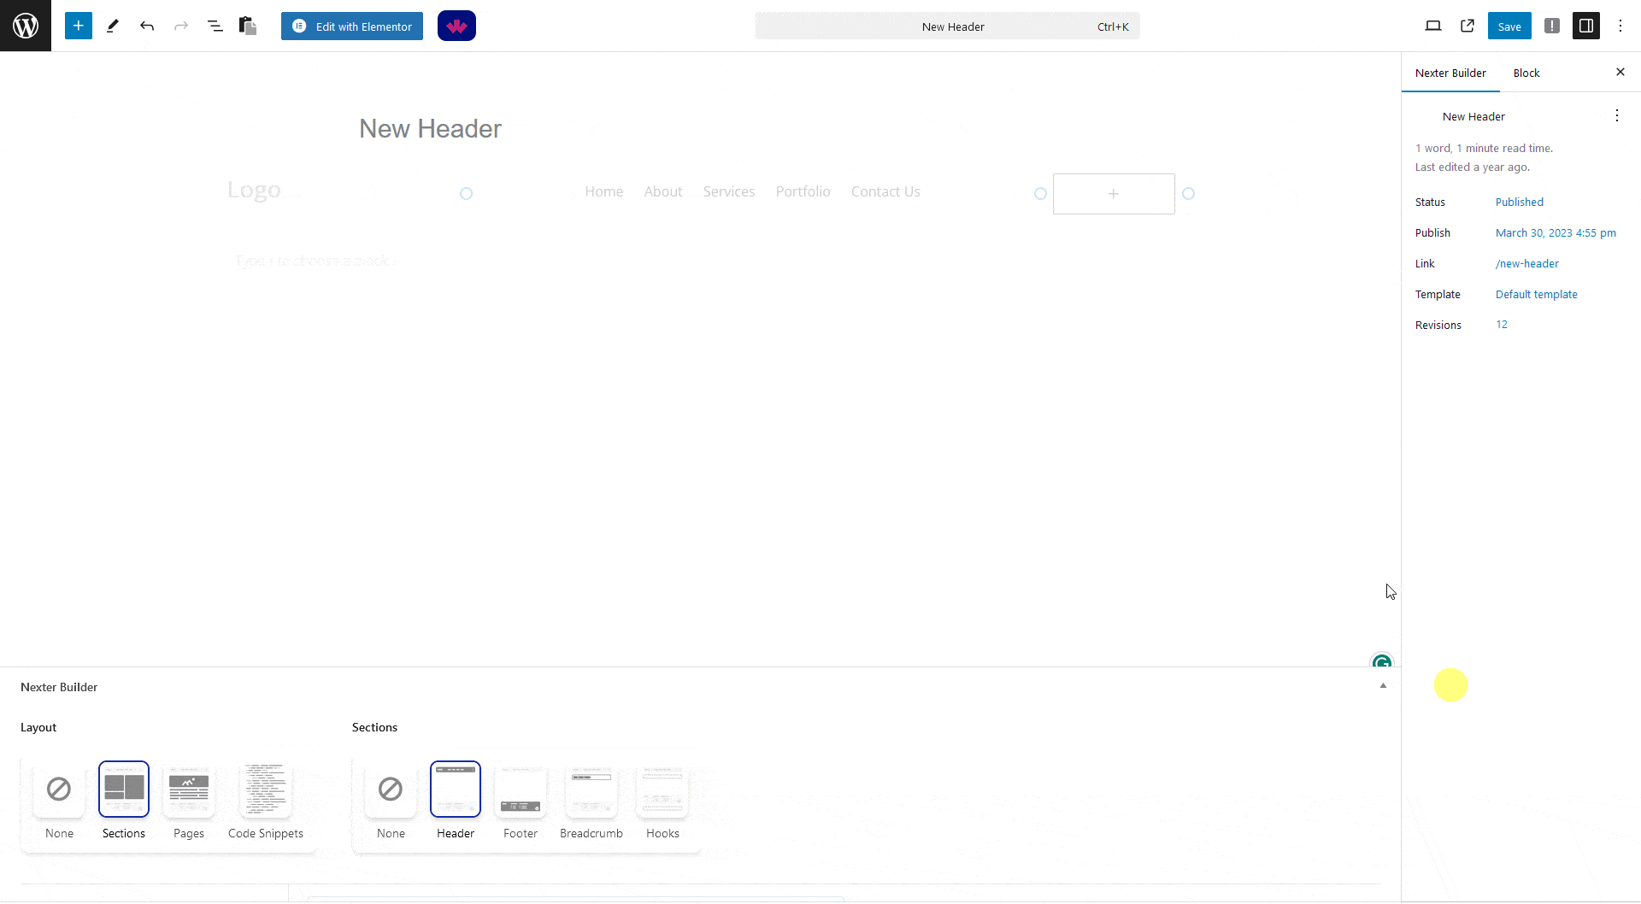Open the Default template link
Screen dimensions: 1641x904
point(1536,294)
